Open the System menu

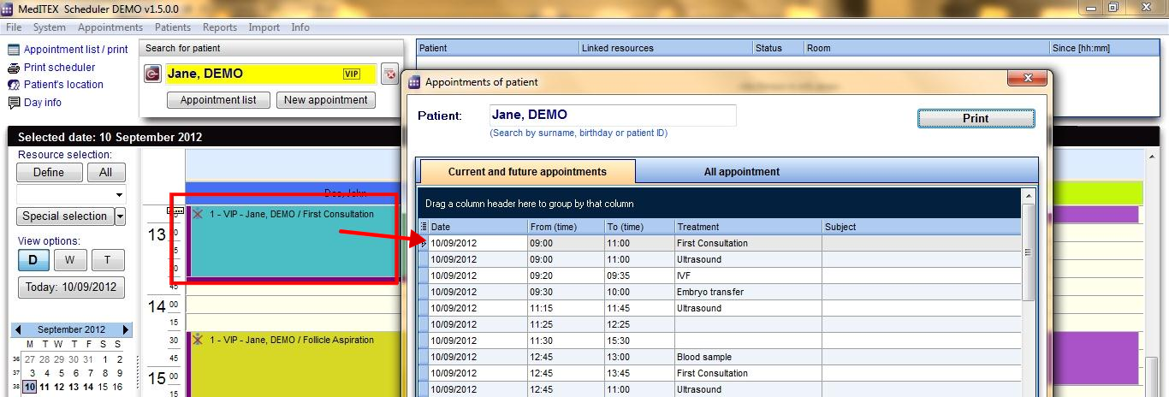point(50,27)
